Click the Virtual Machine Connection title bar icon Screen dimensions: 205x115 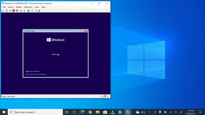pos(3,3)
